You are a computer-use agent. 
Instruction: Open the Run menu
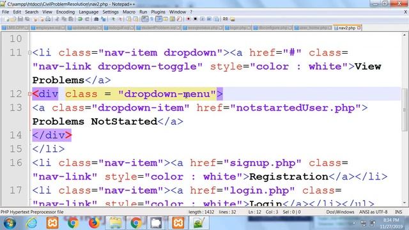143,12
